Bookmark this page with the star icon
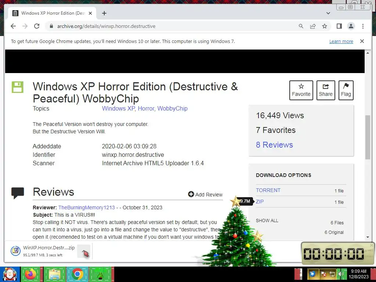376x282 pixels. click(325, 26)
